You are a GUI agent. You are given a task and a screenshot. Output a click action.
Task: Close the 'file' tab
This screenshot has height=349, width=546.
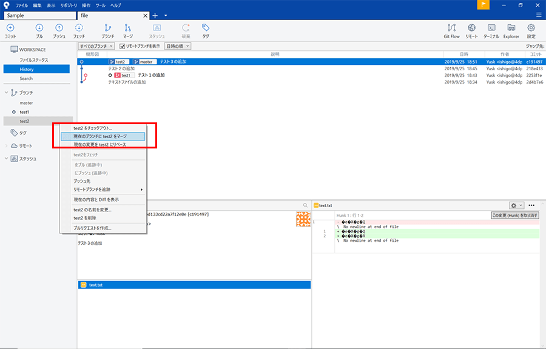click(145, 16)
